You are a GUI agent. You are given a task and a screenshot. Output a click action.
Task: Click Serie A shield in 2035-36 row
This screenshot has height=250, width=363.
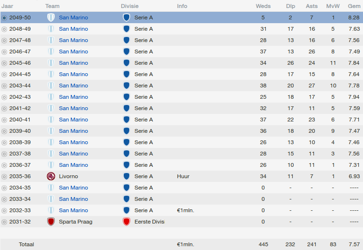pos(127,176)
